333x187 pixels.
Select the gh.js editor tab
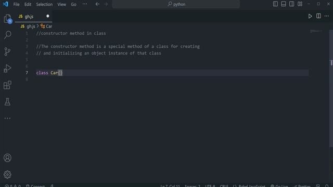[33, 16]
